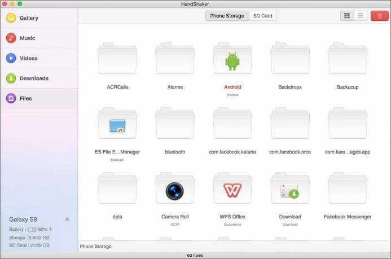Click the Camera Roll folder name
This screenshot has width=391, height=259.
[x=175, y=217]
